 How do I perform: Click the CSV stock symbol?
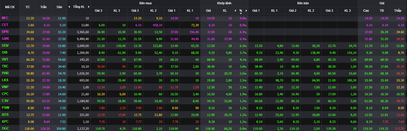(5, 101)
